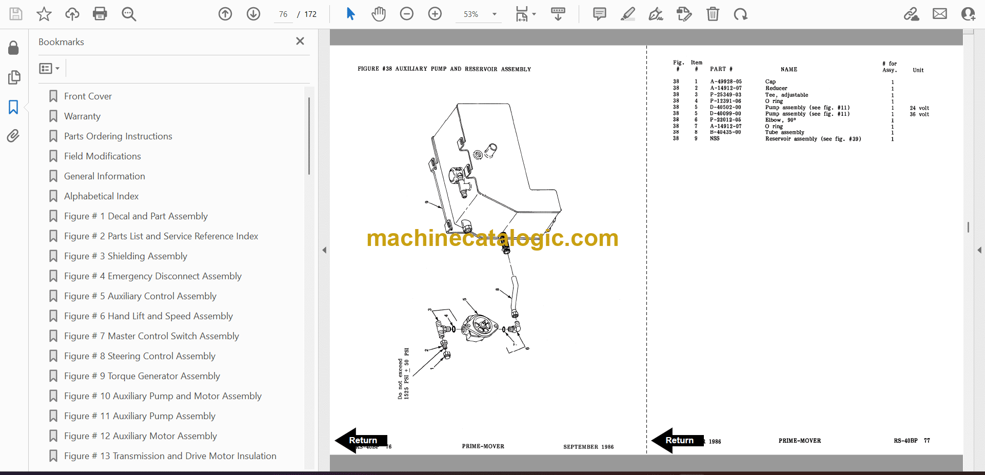
Task: Send the file by email
Action: coord(940,14)
